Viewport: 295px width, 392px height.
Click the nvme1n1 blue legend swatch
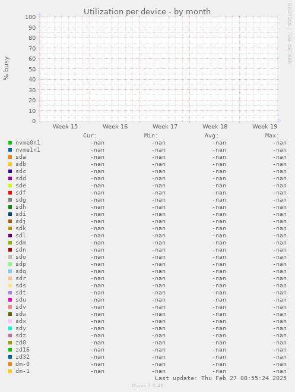pyautogui.click(x=10, y=150)
